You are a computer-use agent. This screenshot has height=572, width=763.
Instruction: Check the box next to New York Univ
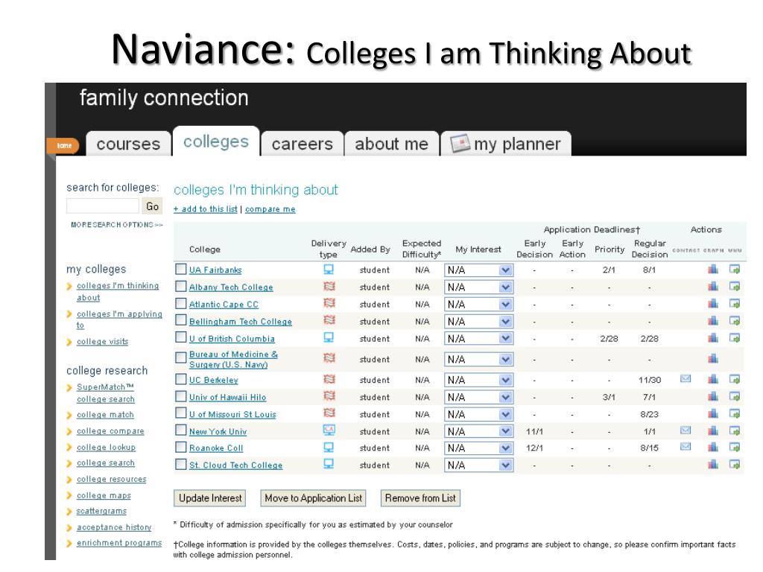[x=180, y=430]
